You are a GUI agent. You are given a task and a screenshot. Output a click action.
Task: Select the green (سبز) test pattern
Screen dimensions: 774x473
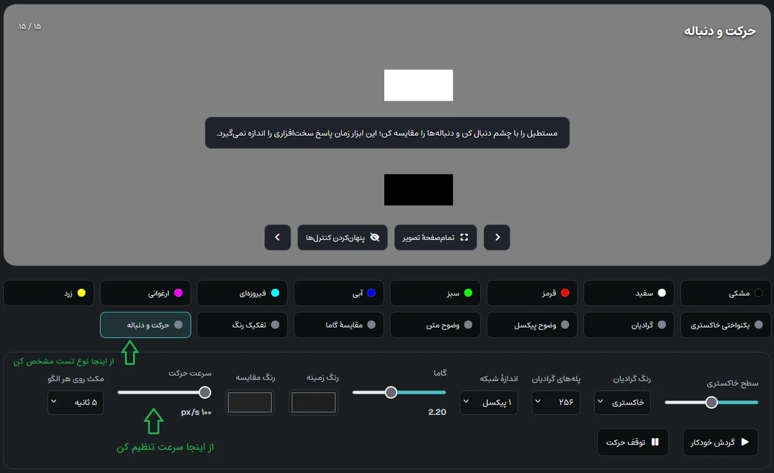(435, 293)
